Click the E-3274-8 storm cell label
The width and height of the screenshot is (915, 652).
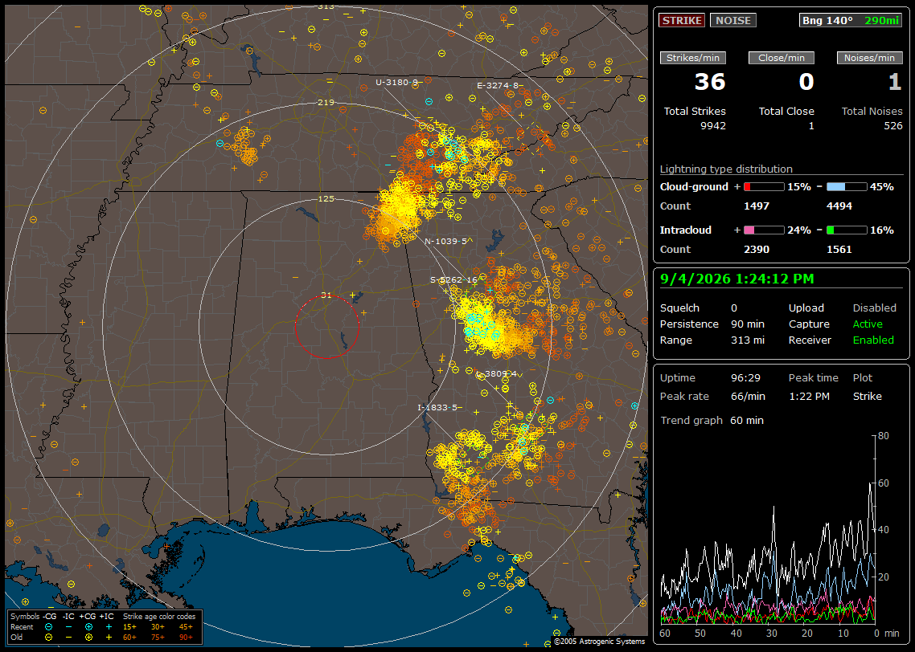pos(498,86)
